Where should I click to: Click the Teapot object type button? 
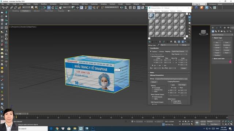[x=217, y=53]
